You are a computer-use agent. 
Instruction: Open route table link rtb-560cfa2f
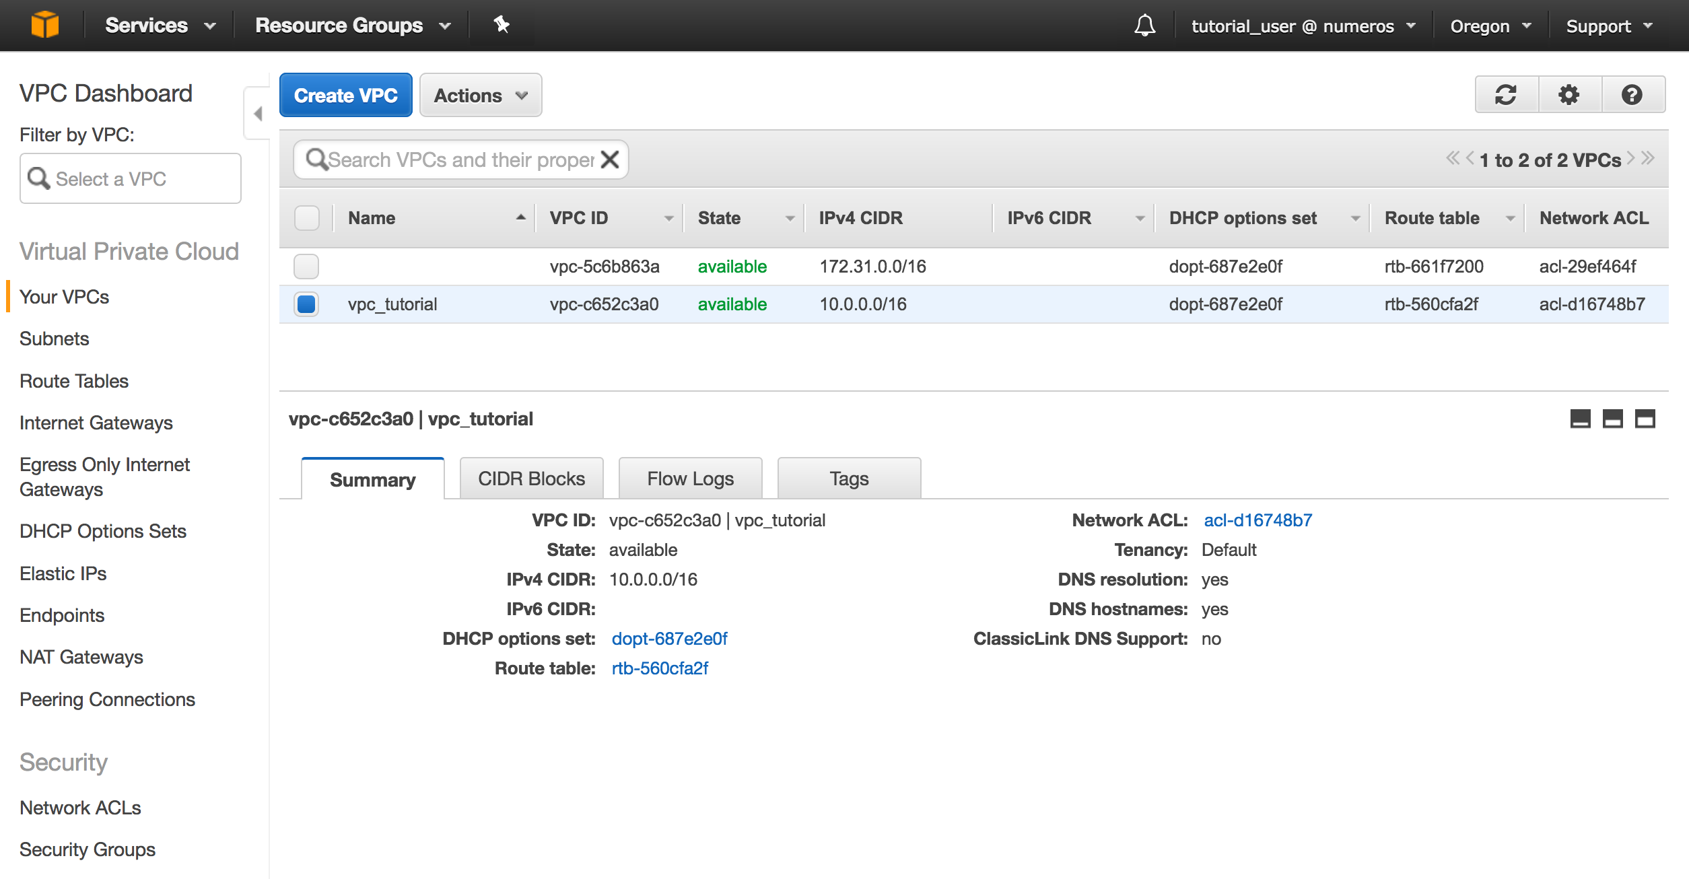(x=660, y=668)
